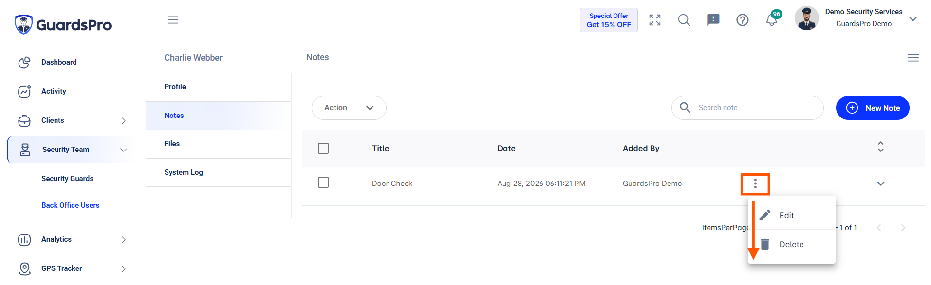
Task: Open the Action dropdown
Action: [349, 108]
